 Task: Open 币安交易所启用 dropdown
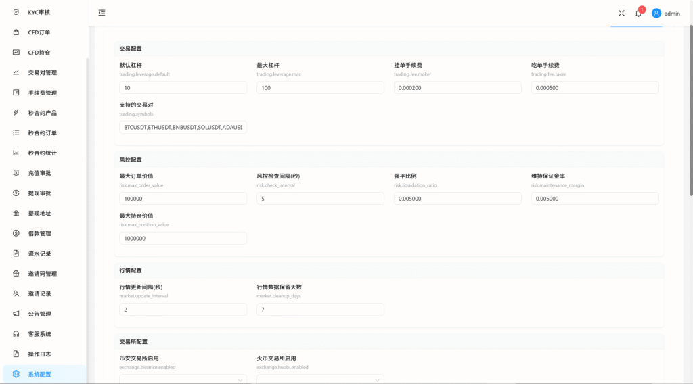click(183, 379)
